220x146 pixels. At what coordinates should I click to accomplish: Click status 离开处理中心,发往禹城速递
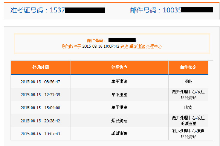point(188,121)
